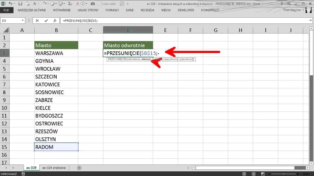314x176 pixels.
Task: Cancel the formula entry with the X icon
Action: (37, 21)
